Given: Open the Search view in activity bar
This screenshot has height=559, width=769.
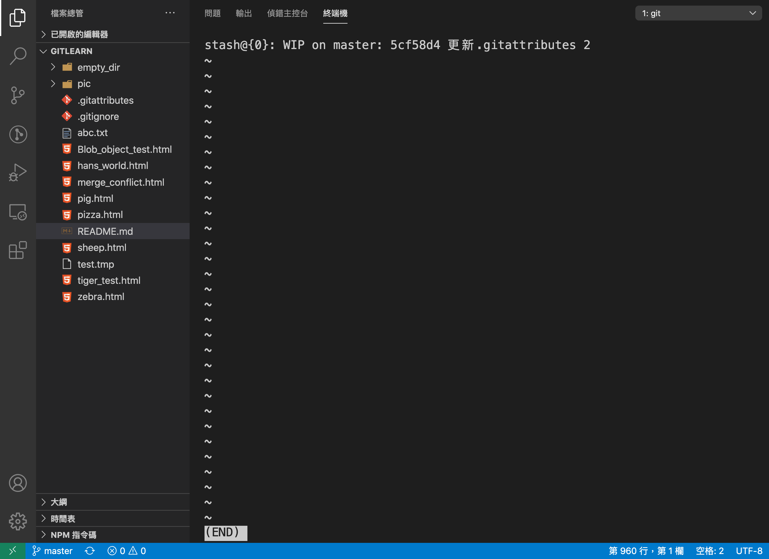Looking at the screenshot, I should (18, 56).
